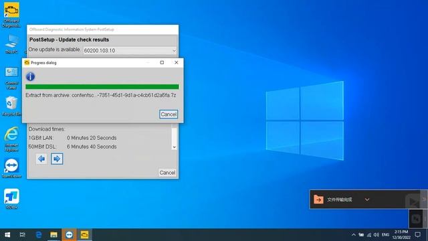The width and height of the screenshot is (428, 241).
Task: Click the 'Download times:' label
Action: (47, 129)
